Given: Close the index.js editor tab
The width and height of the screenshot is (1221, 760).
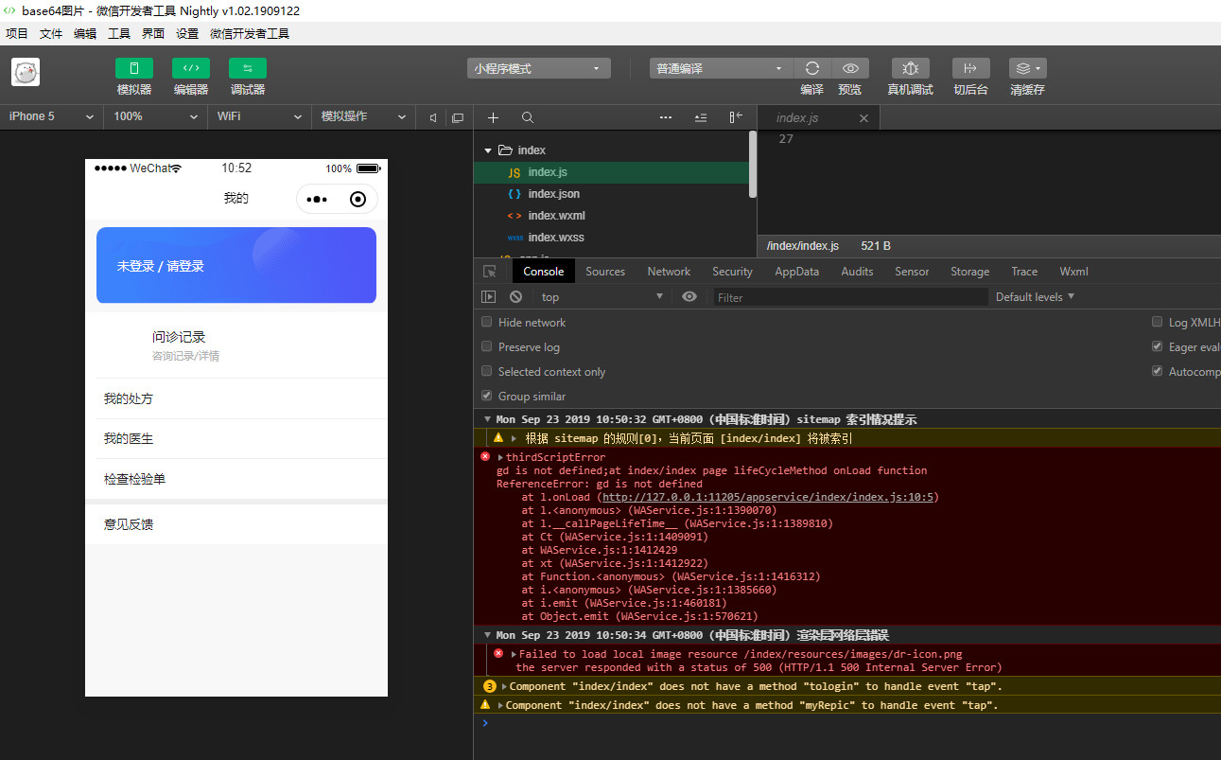Looking at the screenshot, I should (863, 118).
